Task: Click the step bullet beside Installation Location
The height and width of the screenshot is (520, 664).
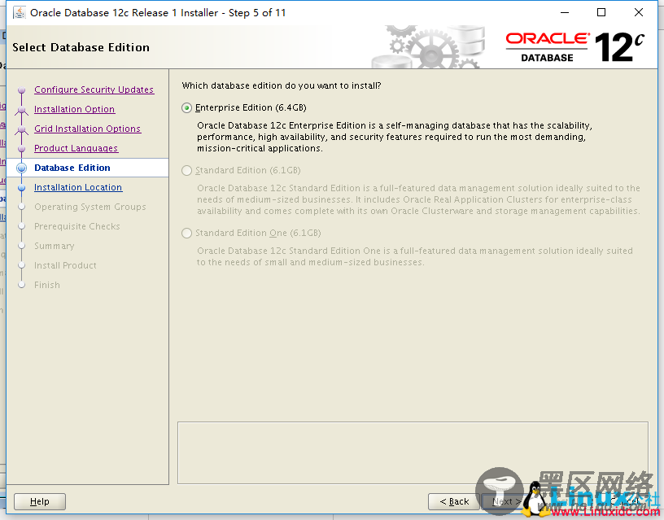Action: (x=22, y=188)
